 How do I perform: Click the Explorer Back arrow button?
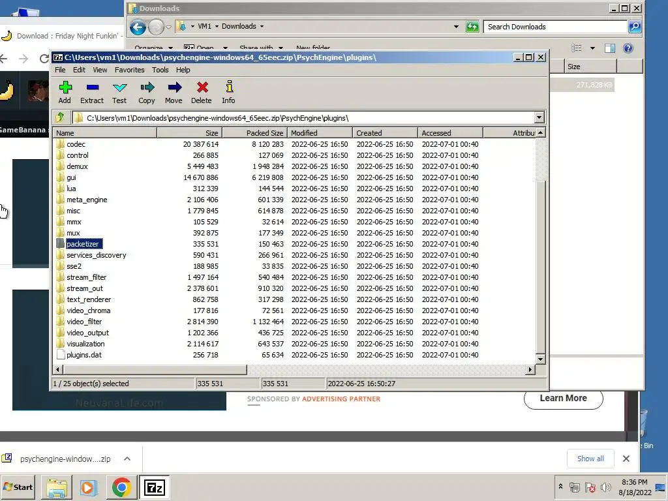(138, 27)
